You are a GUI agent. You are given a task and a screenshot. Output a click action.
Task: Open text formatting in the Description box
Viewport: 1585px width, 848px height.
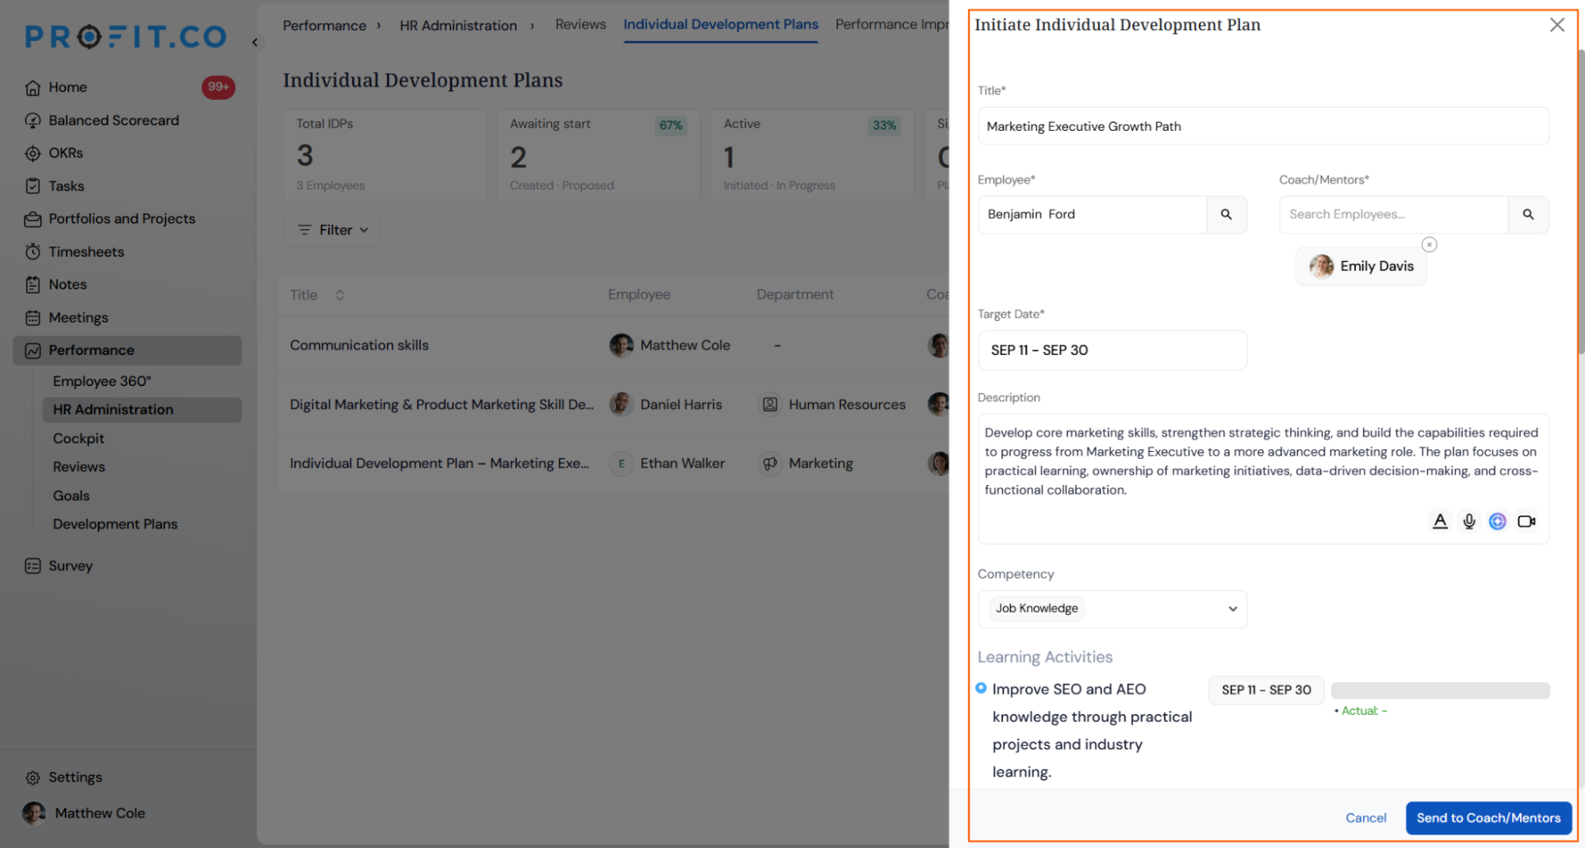(x=1440, y=521)
